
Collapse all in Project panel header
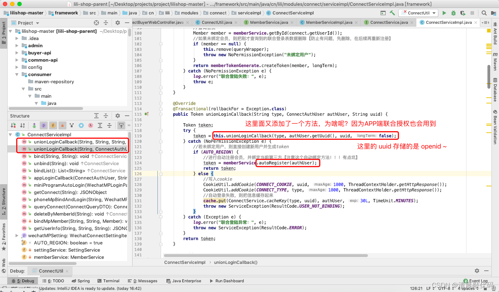106,23
